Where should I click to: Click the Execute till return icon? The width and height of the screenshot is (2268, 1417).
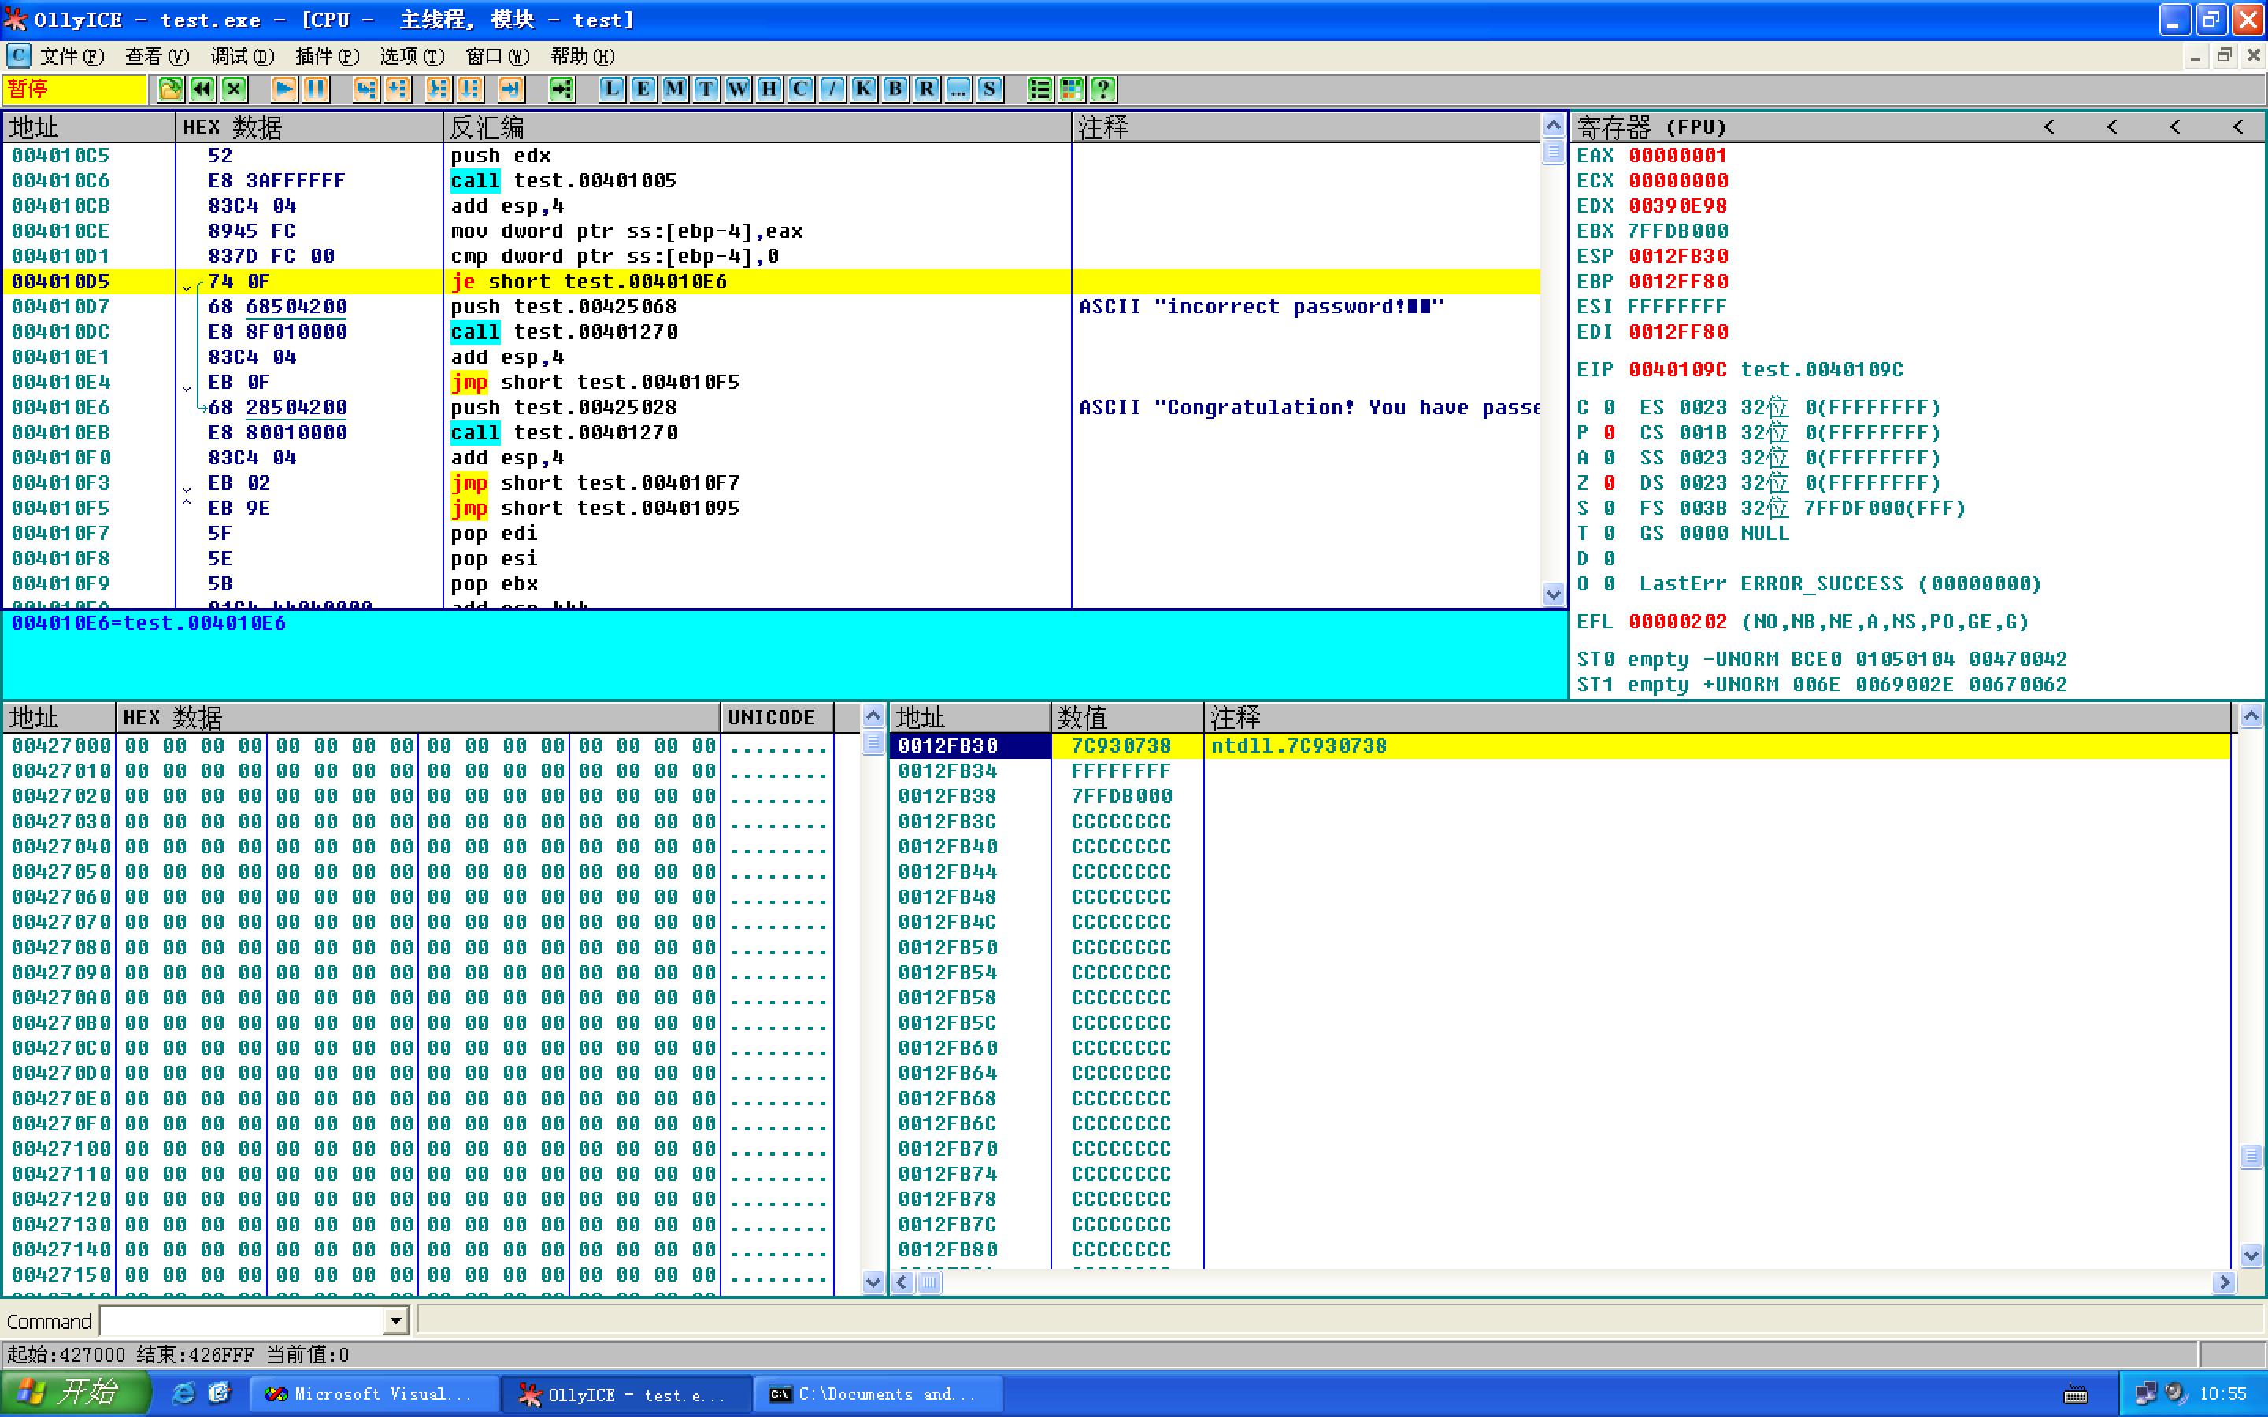[511, 89]
